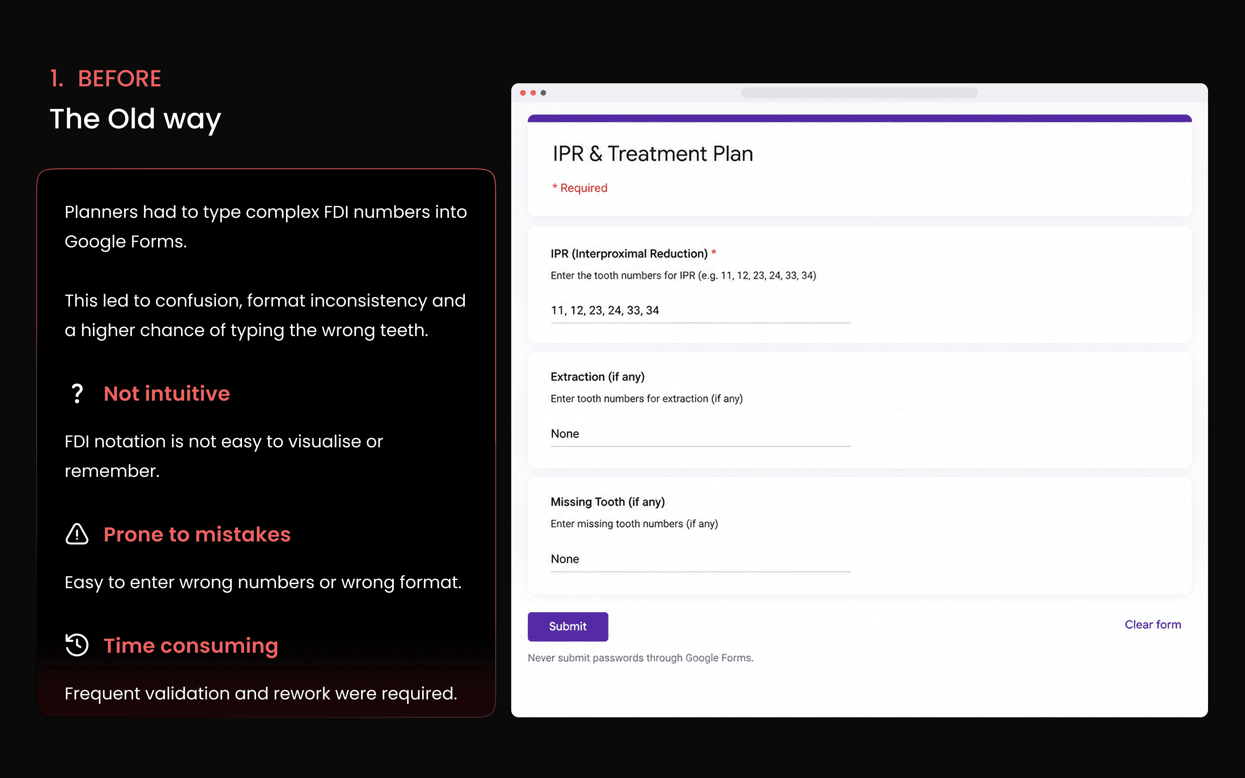Submit the IPR & Treatment Plan form
Screen dimensions: 1245x778
tap(568, 626)
